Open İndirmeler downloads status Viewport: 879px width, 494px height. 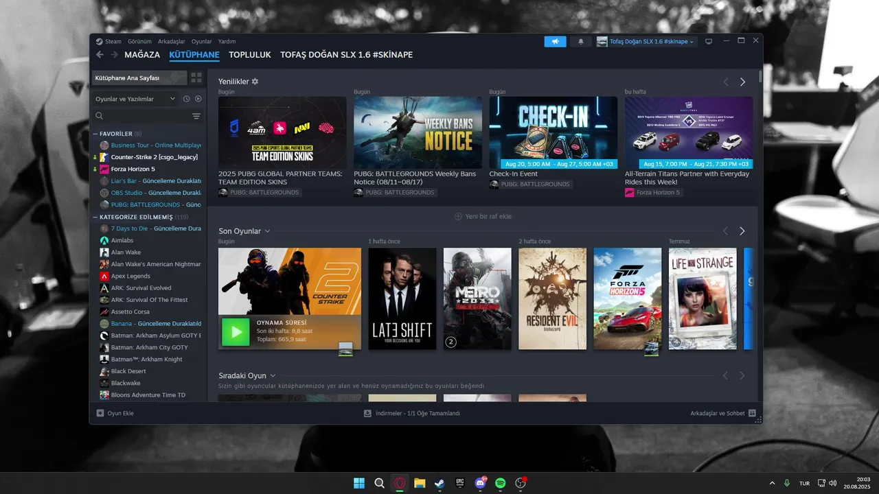411,414
